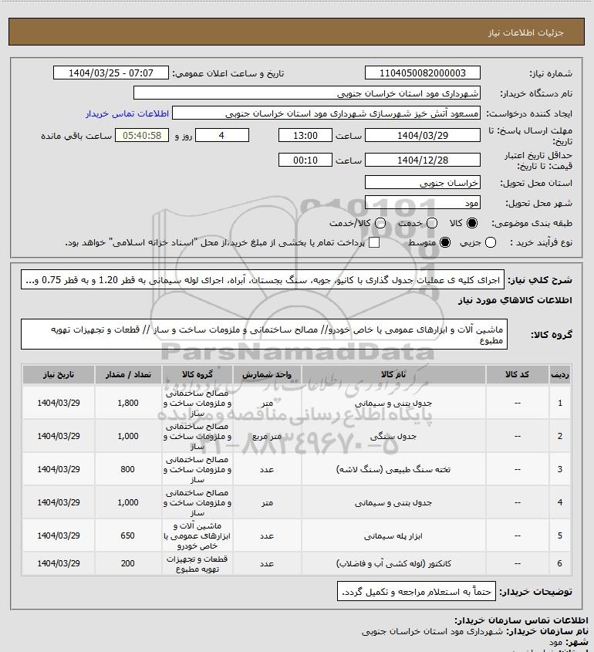Click the remaining time countdown 05:40:58
The height and width of the screenshot is (652, 594).
[142, 135]
